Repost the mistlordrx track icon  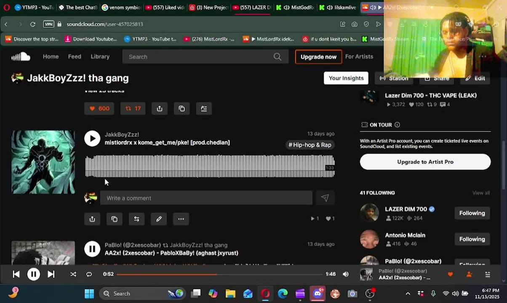point(136,219)
